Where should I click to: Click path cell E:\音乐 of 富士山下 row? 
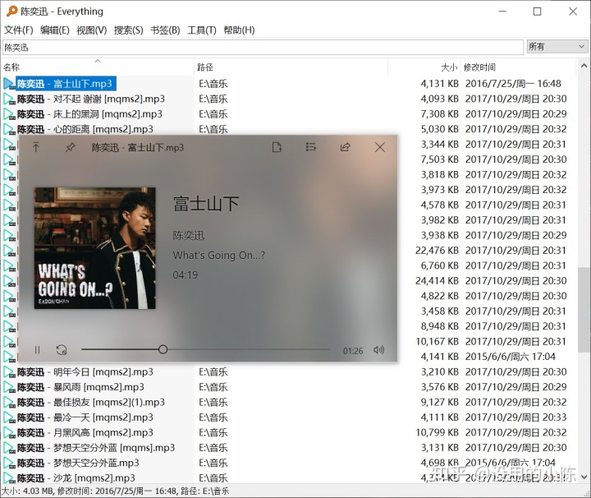tap(213, 84)
